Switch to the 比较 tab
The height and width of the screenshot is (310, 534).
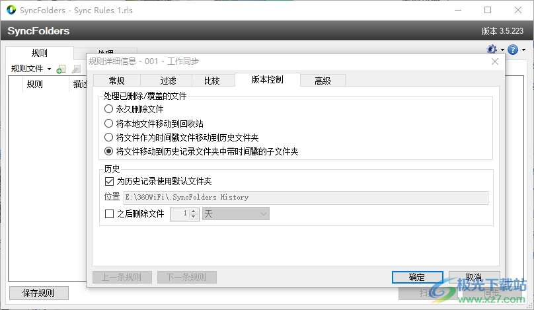[212, 81]
